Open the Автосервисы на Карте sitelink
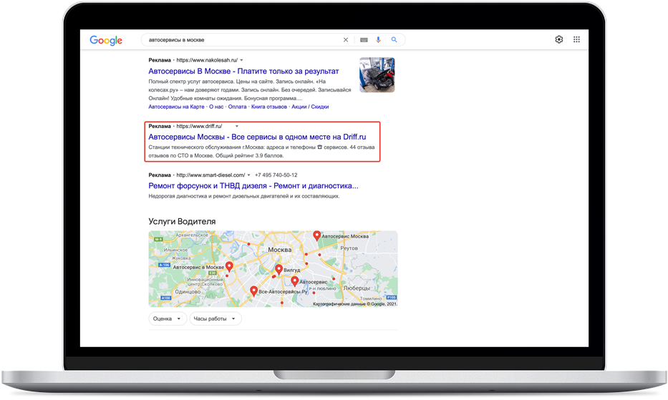This screenshot has width=668, height=400. tap(176, 107)
